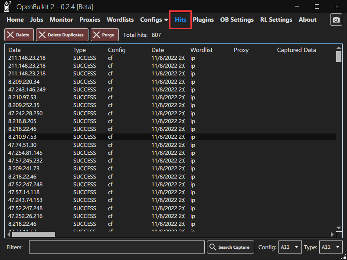Viewport: 347px width, 260px height.
Task: Open the Plugins tab
Action: (203, 20)
